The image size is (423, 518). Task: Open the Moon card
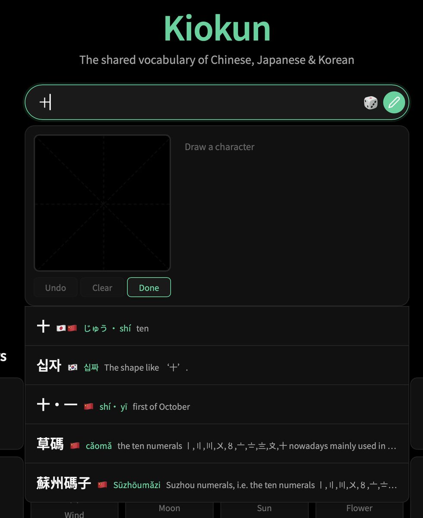click(x=169, y=509)
